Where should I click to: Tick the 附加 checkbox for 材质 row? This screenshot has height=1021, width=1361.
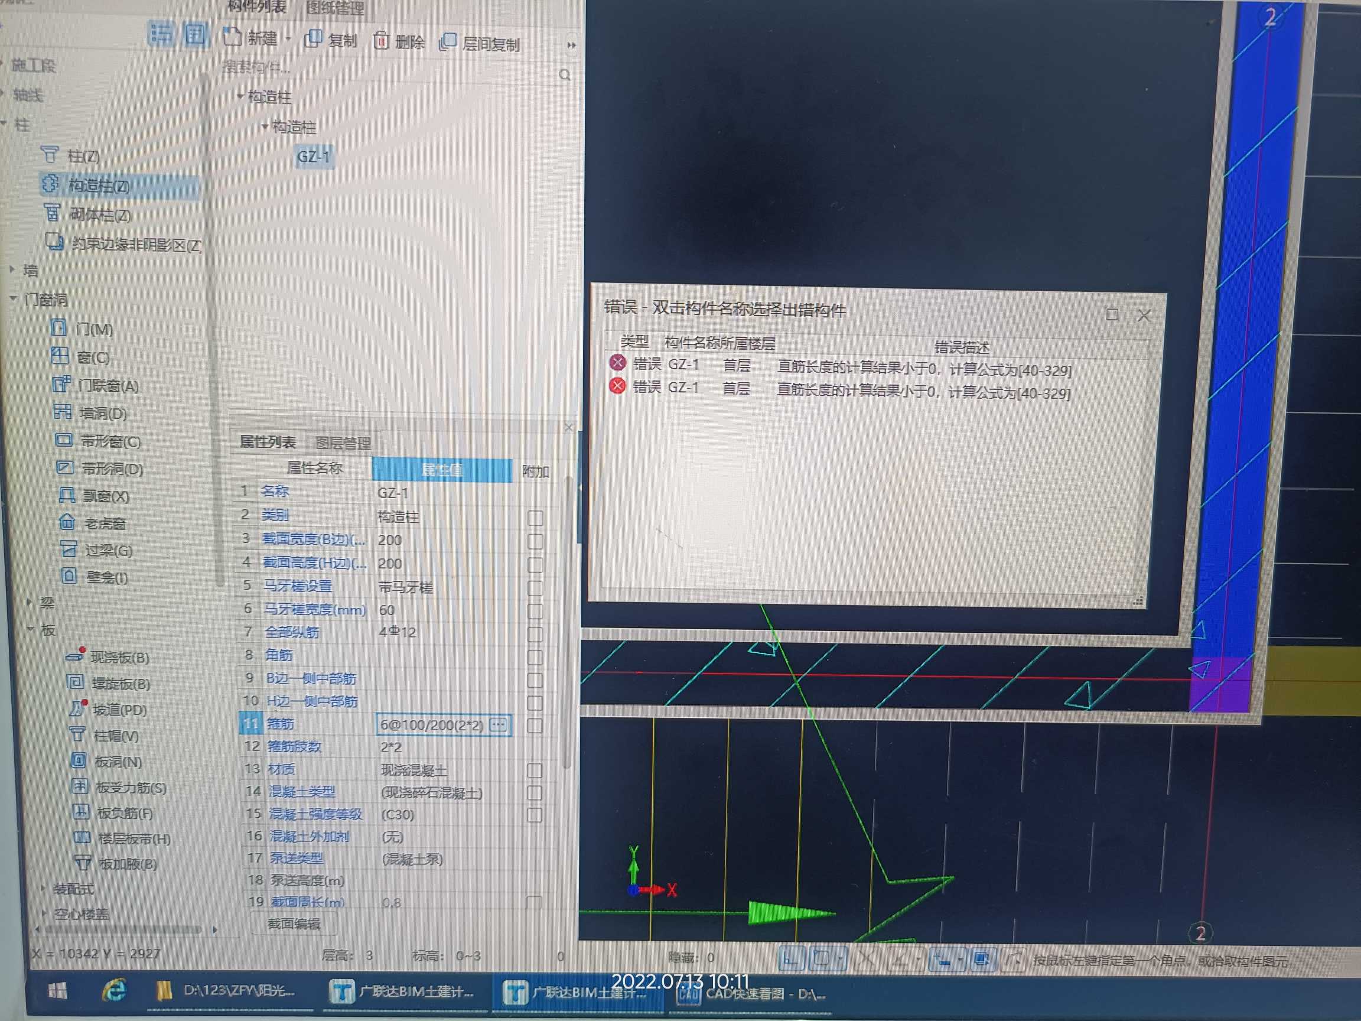(x=535, y=770)
